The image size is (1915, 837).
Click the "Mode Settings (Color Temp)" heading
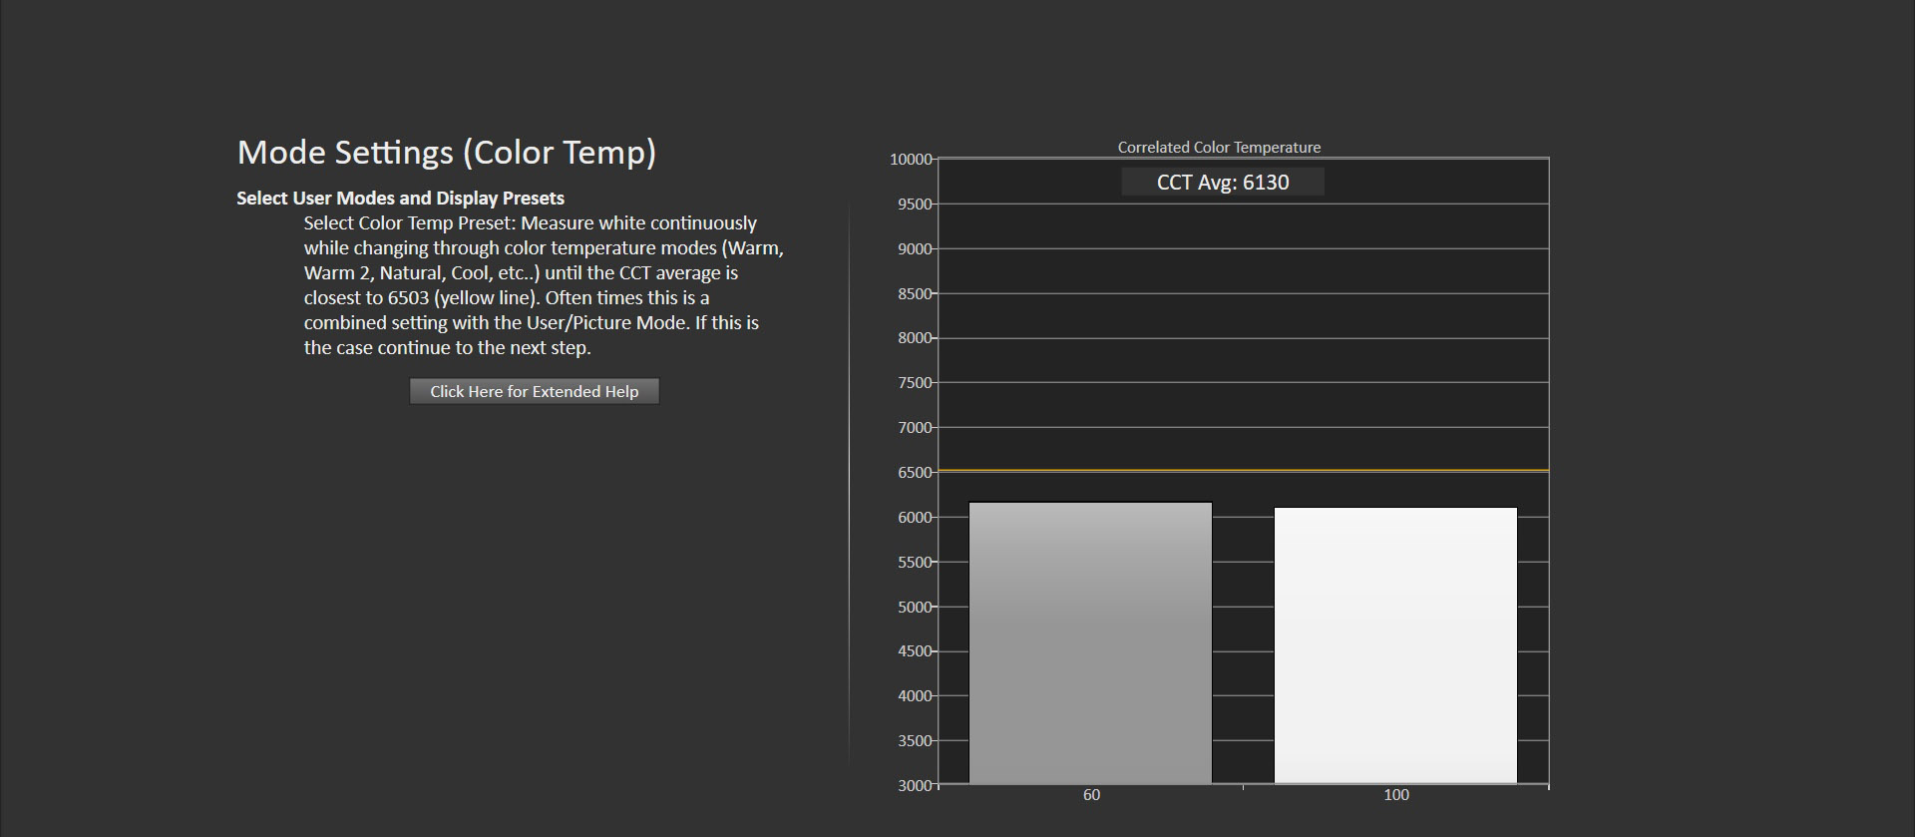447,153
